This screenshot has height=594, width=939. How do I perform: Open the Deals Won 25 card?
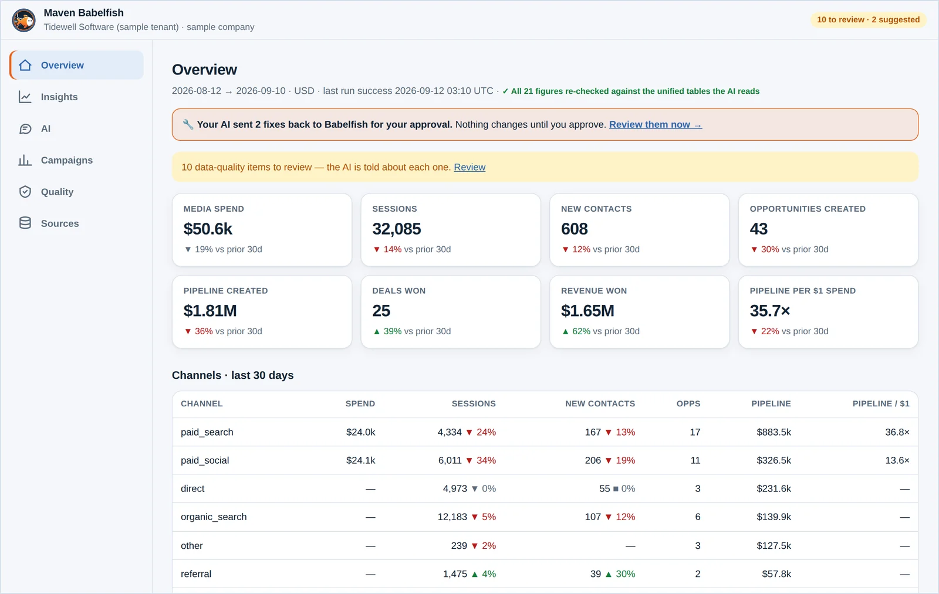(x=451, y=312)
